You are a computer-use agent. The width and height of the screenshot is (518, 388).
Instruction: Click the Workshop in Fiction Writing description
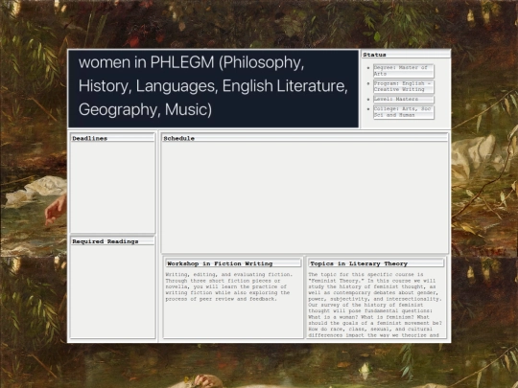[x=228, y=286]
